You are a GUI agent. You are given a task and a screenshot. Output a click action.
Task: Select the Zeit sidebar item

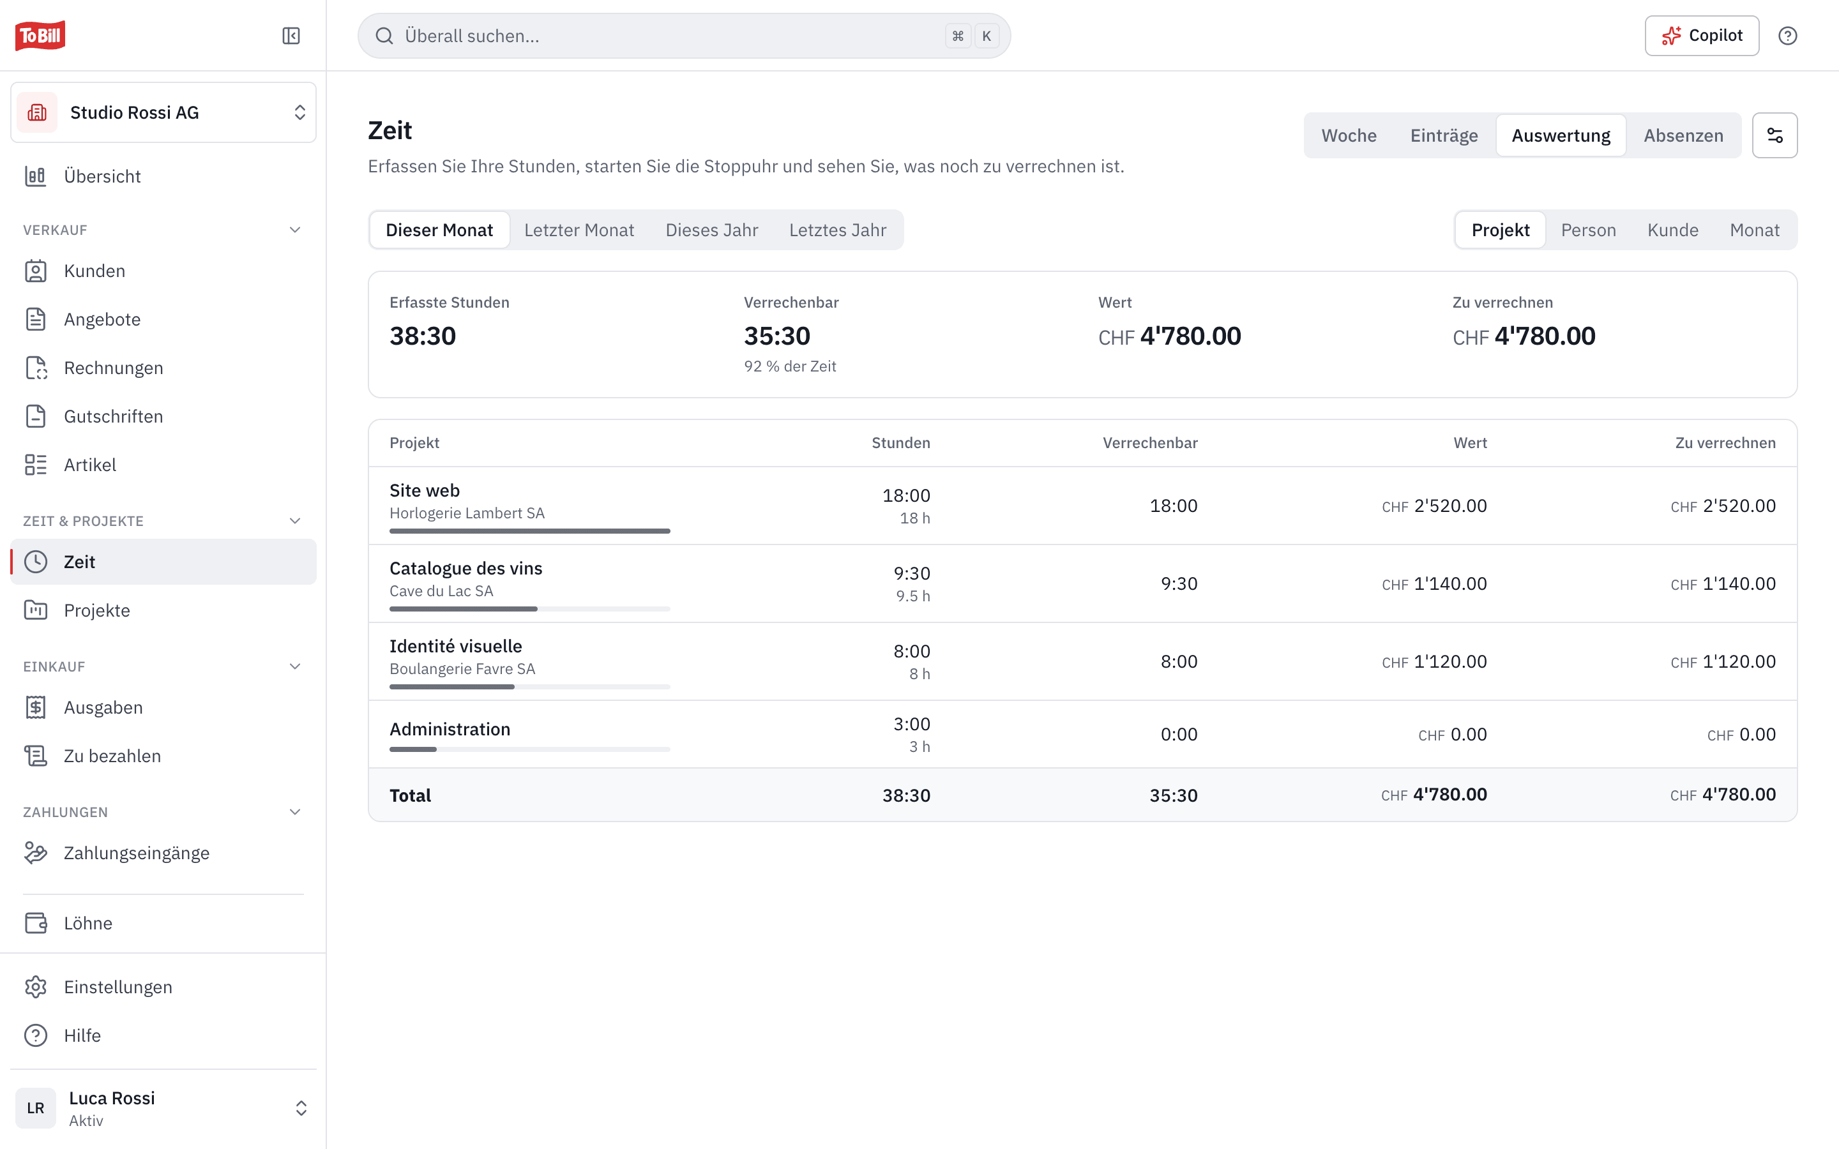click(163, 562)
